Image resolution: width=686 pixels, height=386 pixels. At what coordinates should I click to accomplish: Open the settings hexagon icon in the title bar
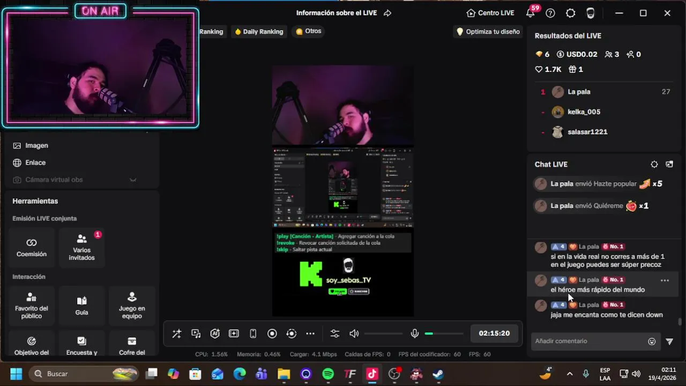[x=571, y=13]
